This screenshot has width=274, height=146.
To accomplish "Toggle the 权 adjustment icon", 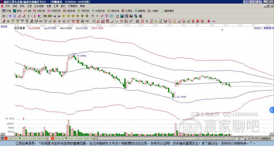I will coord(35,16).
